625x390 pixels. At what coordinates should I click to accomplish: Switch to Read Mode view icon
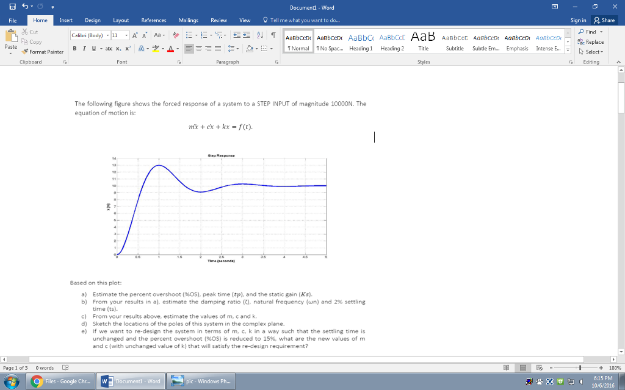(507, 368)
